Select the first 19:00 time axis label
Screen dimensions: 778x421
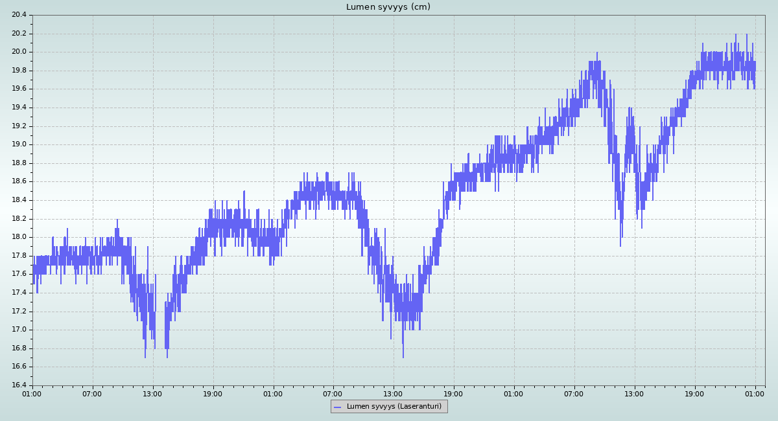(213, 393)
